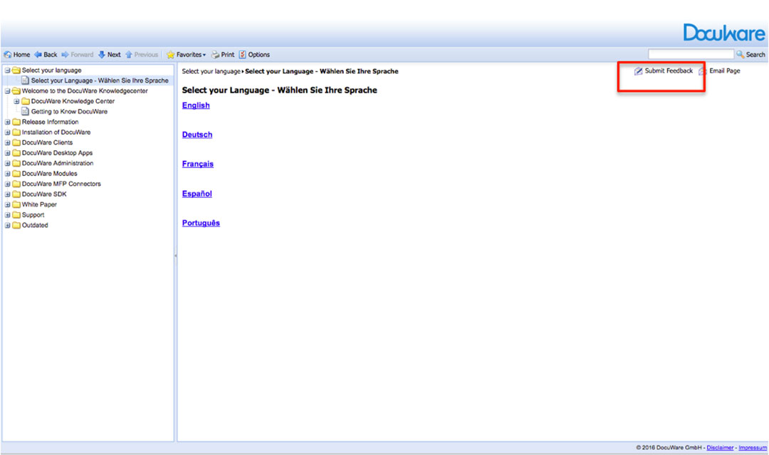Image resolution: width=769 pixels, height=455 pixels.
Task: Click the Next down-arrow icon
Action: [102, 54]
